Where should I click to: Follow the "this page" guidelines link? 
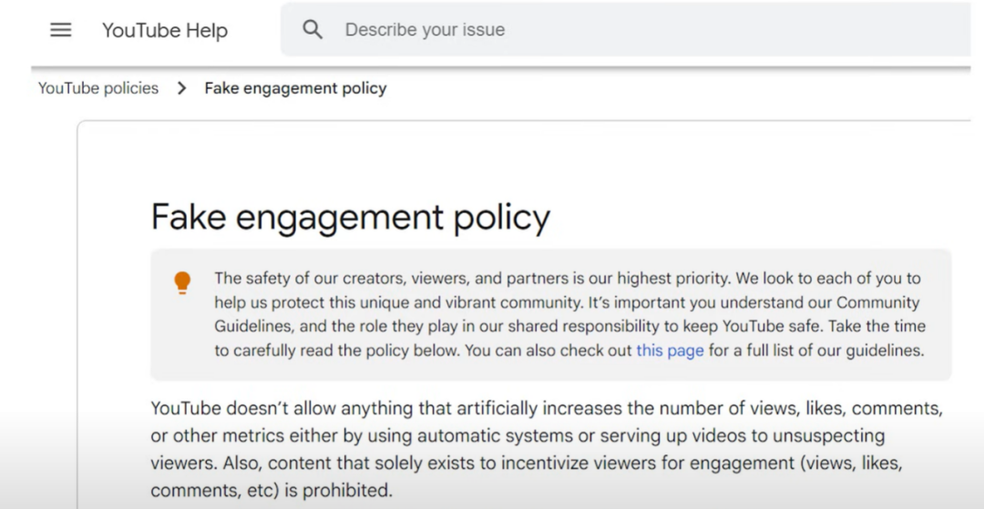[x=670, y=351]
